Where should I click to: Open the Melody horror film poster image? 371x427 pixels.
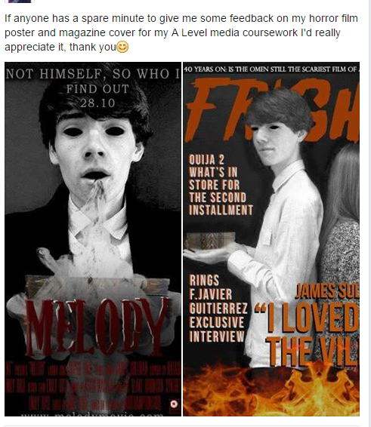click(93, 239)
